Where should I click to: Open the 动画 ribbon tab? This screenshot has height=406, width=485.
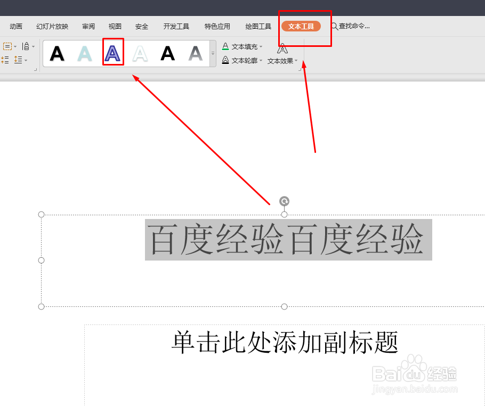16,27
